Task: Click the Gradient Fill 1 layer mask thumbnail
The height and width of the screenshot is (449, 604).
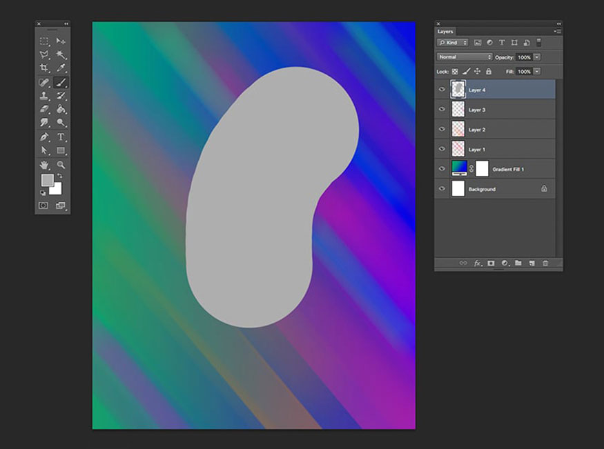Action: (x=483, y=168)
